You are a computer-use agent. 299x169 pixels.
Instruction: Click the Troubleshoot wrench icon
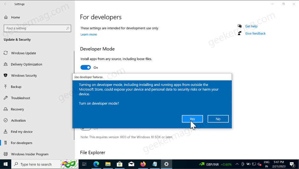tap(6, 98)
